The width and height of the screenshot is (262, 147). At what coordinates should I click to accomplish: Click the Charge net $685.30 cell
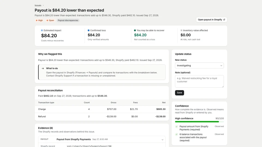(161, 109)
